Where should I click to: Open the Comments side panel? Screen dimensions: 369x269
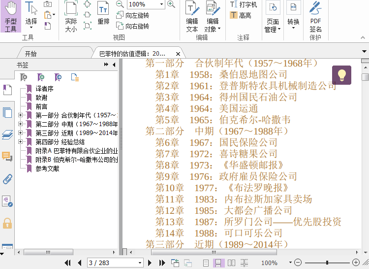7,156
